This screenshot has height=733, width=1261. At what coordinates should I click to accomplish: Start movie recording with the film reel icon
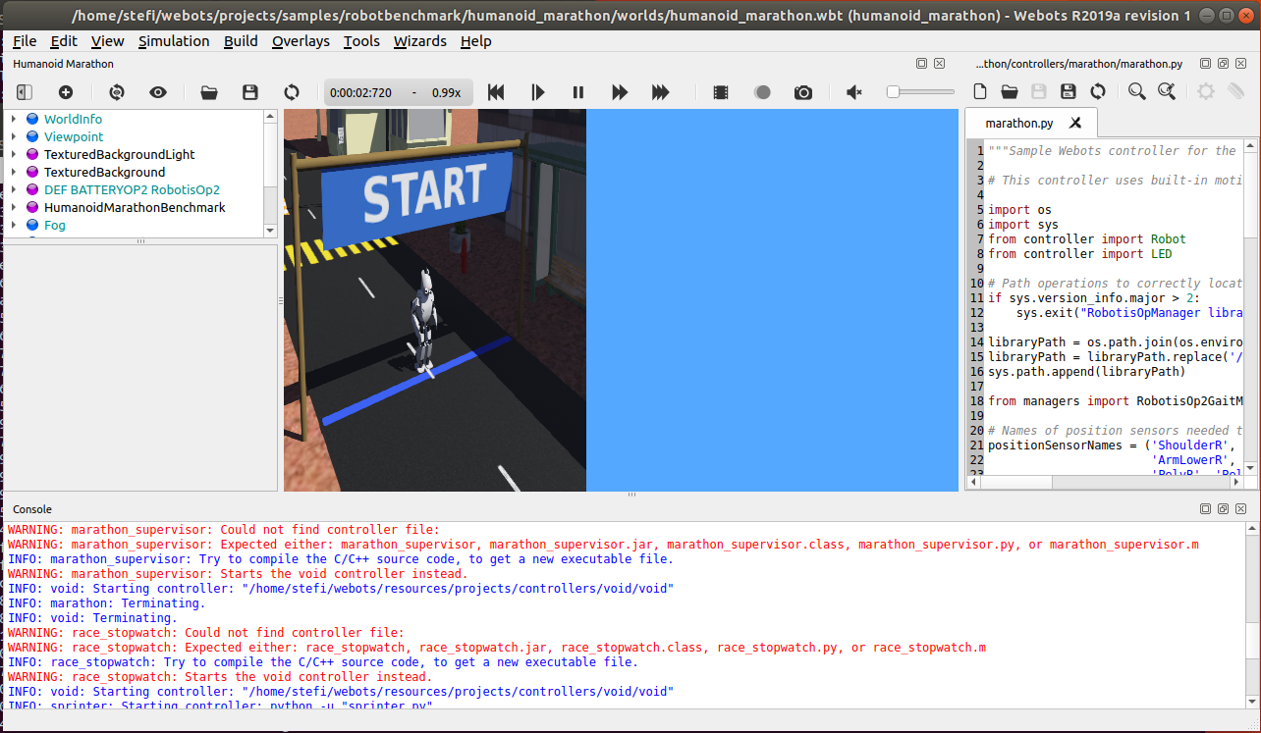[x=720, y=91]
